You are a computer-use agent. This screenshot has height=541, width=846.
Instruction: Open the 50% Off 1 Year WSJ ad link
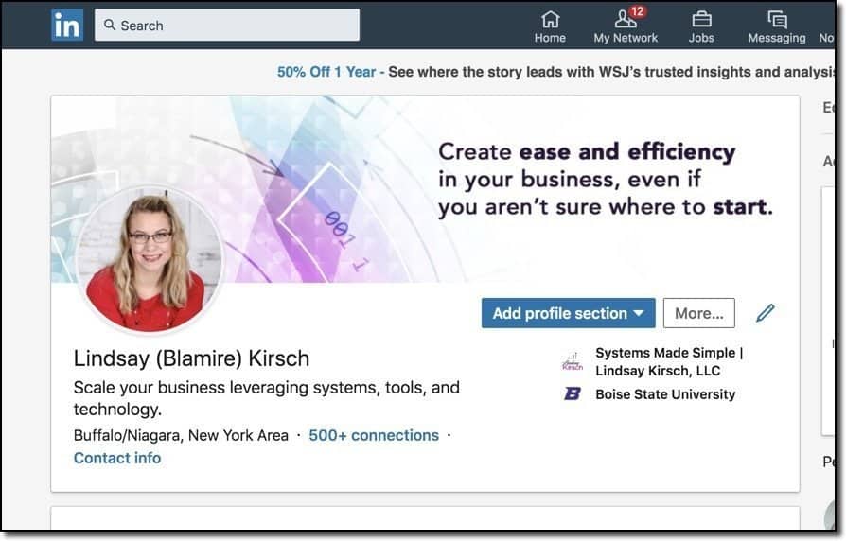(326, 72)
